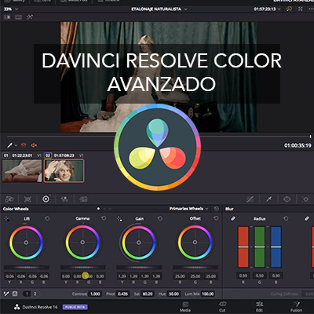Adjust the Lift color wheel center
This screenshot has width=314, height=314.
(x=26, y=243)
